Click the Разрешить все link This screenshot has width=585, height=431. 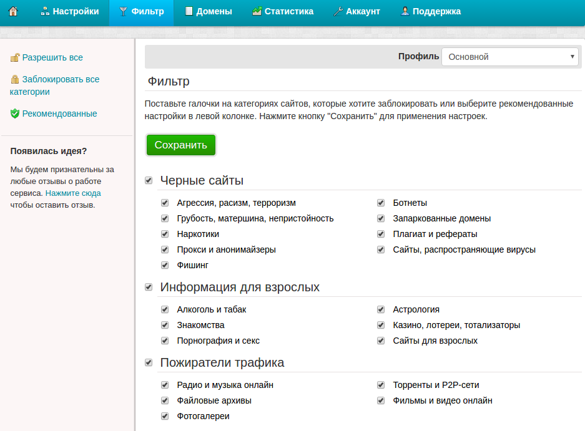click(52, 57)
